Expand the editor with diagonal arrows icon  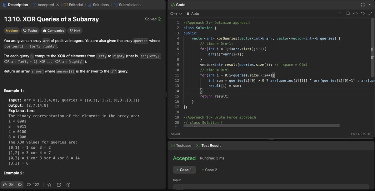(370, 14)
